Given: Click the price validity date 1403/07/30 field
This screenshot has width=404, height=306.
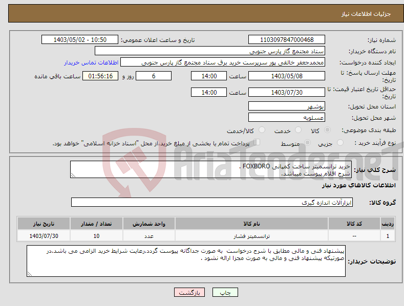Looking at the screenshot, I should pyautogui.click(x=287, y=92).
